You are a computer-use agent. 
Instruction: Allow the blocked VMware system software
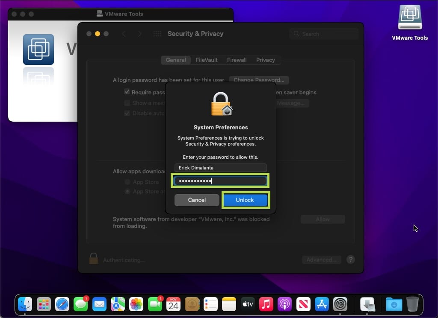point(323,219)
